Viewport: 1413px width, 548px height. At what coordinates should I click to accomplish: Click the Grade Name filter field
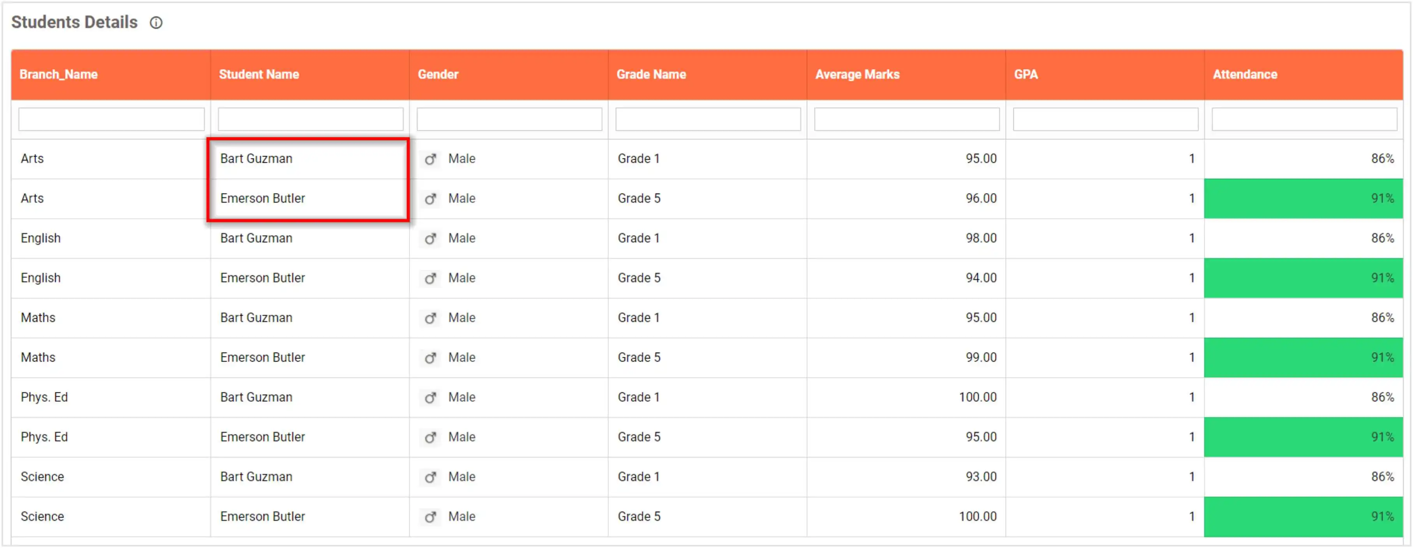click(x=708, y=118)
